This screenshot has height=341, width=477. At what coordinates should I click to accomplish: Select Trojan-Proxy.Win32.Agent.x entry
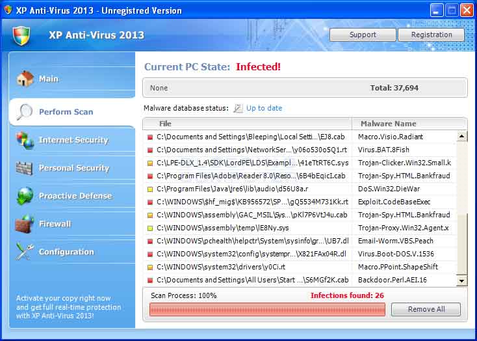click(x=404, y=228)
